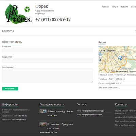Click the Сбор и переработка вторсырья tagline

45,12
